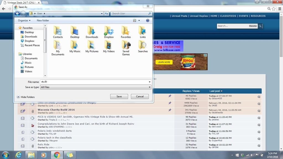Click the CLASSIFIEDS link in the forum header

click(x=228, y=16)
